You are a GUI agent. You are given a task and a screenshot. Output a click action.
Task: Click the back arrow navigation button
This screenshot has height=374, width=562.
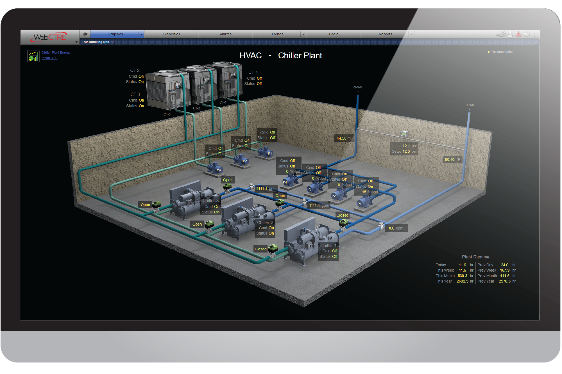[x=85, y=34]
